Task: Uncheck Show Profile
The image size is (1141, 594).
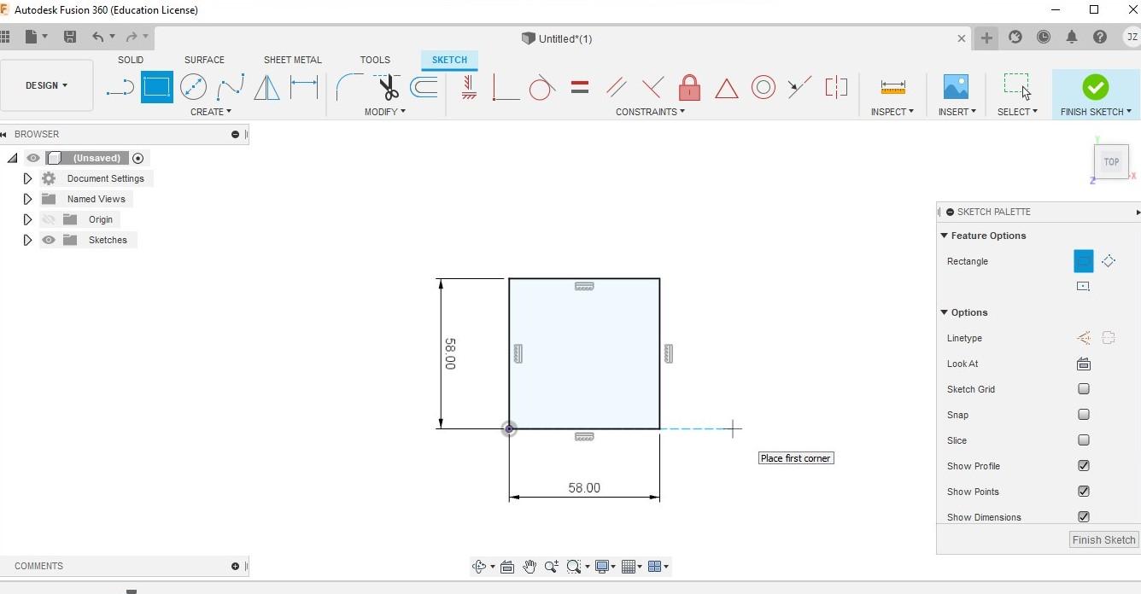Action: click(1084, 466)
